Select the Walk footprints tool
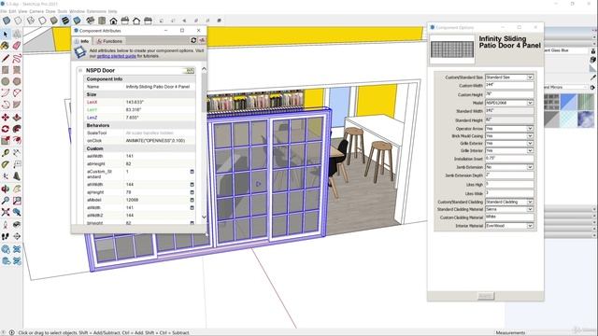Viewport: 598px width, 336px height. [x=6, y=236]
